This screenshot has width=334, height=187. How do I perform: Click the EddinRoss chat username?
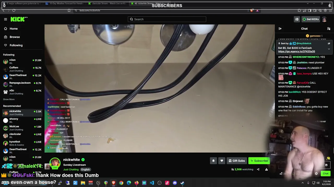coord(299,107)
